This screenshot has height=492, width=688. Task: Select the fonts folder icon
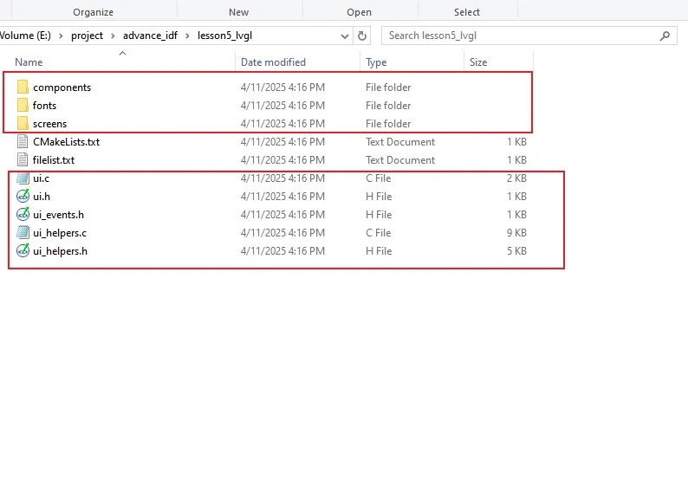[x=23, y=106]
